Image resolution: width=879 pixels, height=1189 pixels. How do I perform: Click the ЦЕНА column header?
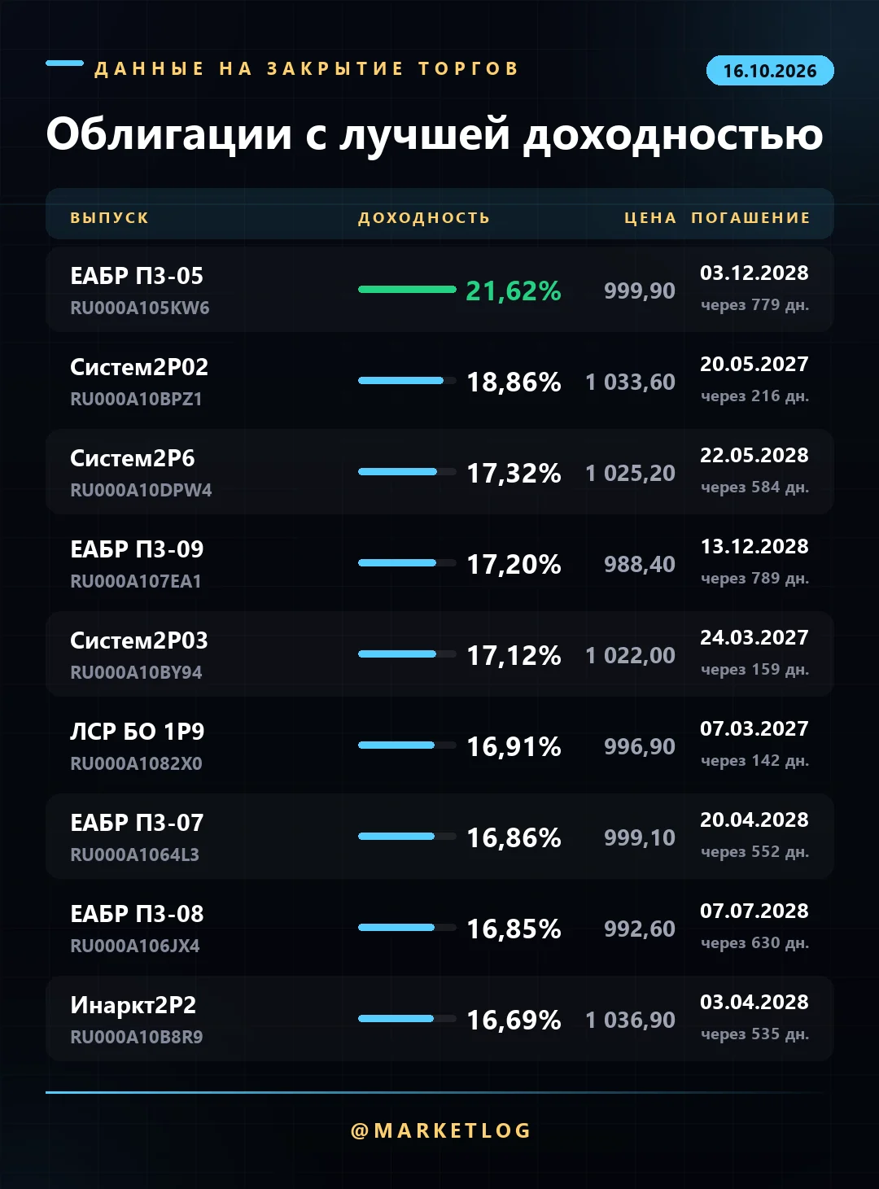650,218
